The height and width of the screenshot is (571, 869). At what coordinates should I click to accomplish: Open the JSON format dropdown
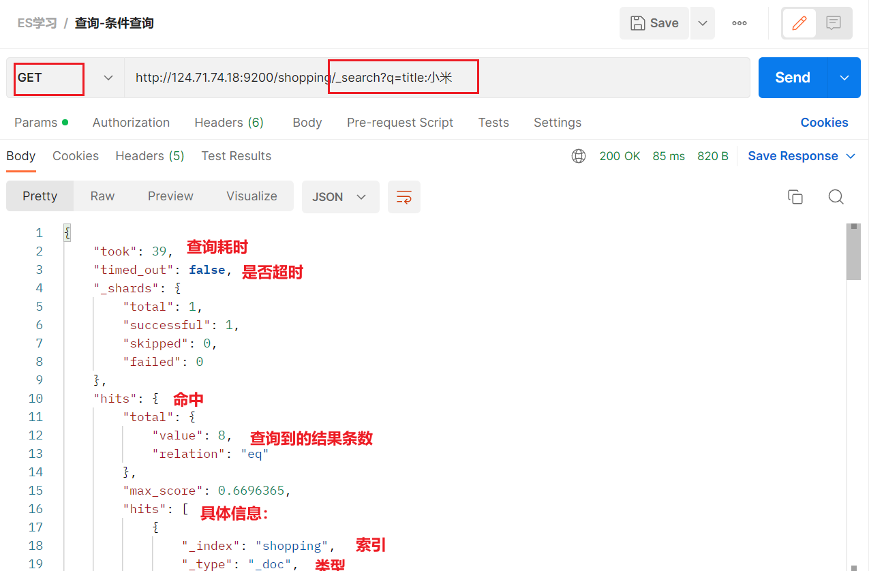coord(340,197)
